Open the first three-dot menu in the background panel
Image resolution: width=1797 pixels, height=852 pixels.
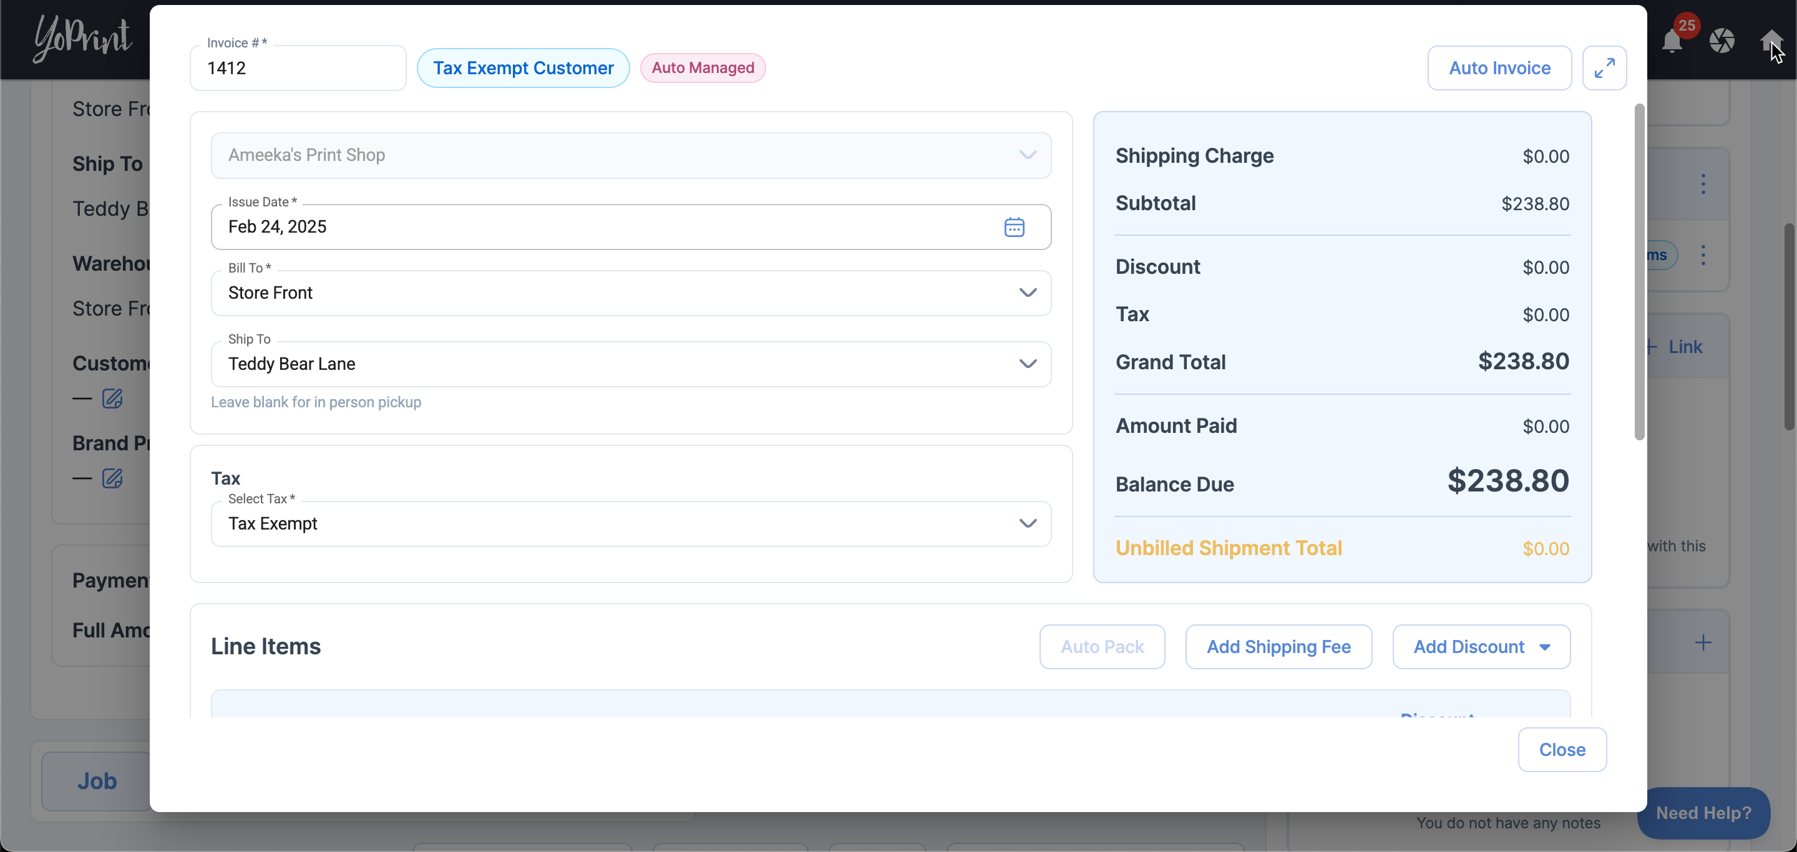point(1703,184)
